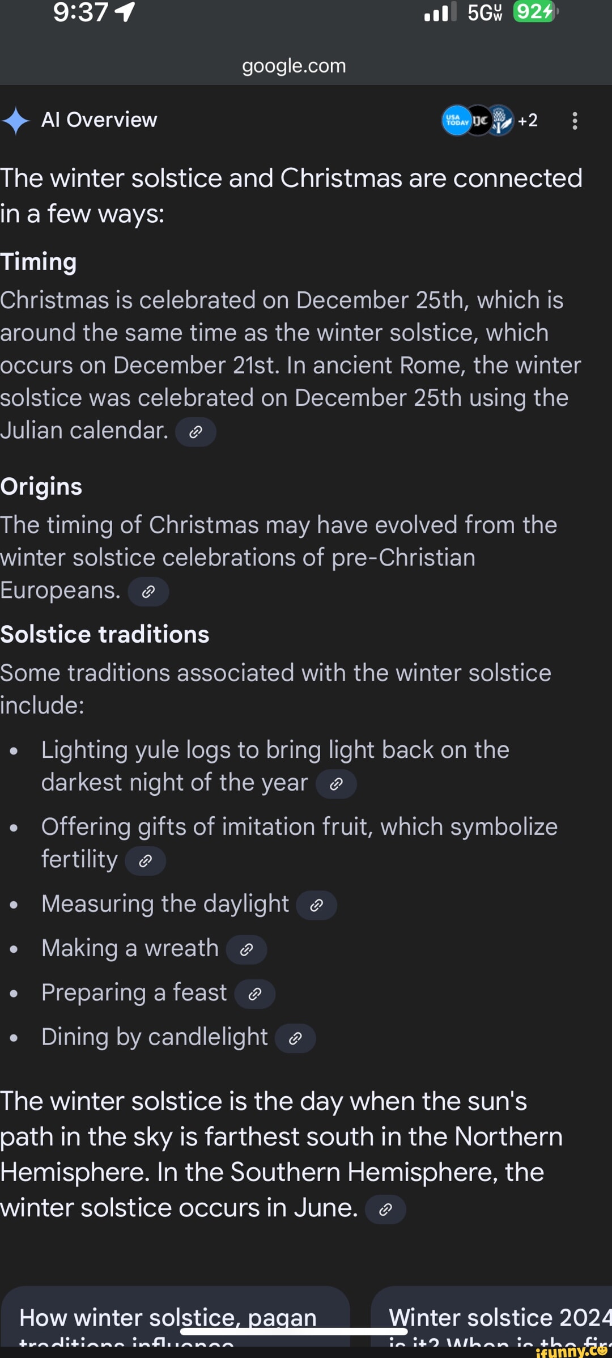The width and height of the screenshot is (612, 1358).
Task: Open source link for Southern Hemisphere June fact
Action: coord(386,1208)
